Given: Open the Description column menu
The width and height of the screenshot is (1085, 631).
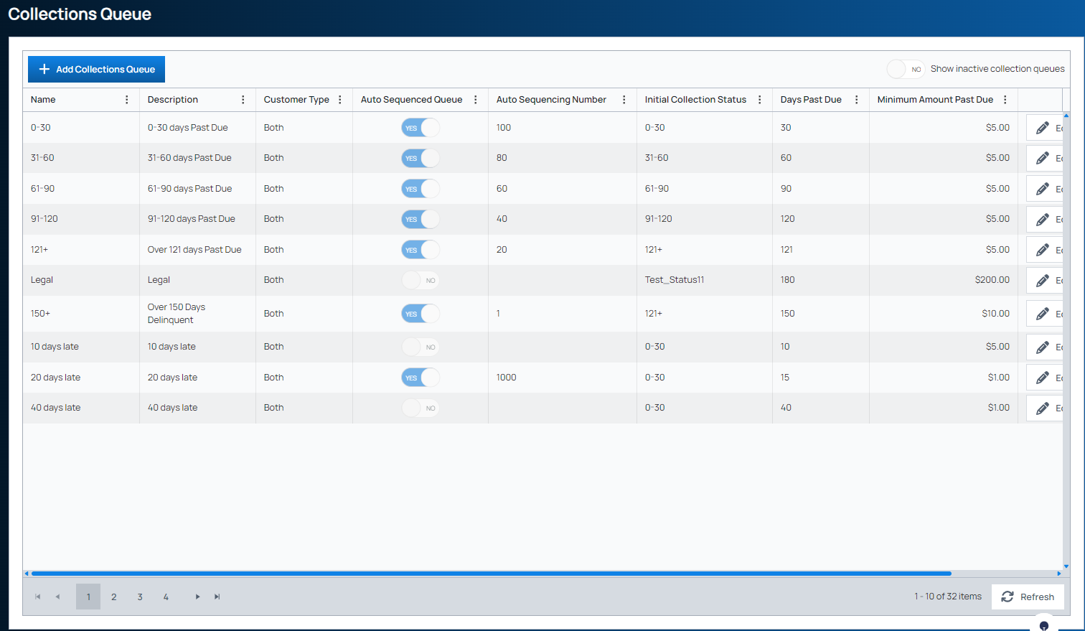Looking at the screenshot, I should pos(243,100).
